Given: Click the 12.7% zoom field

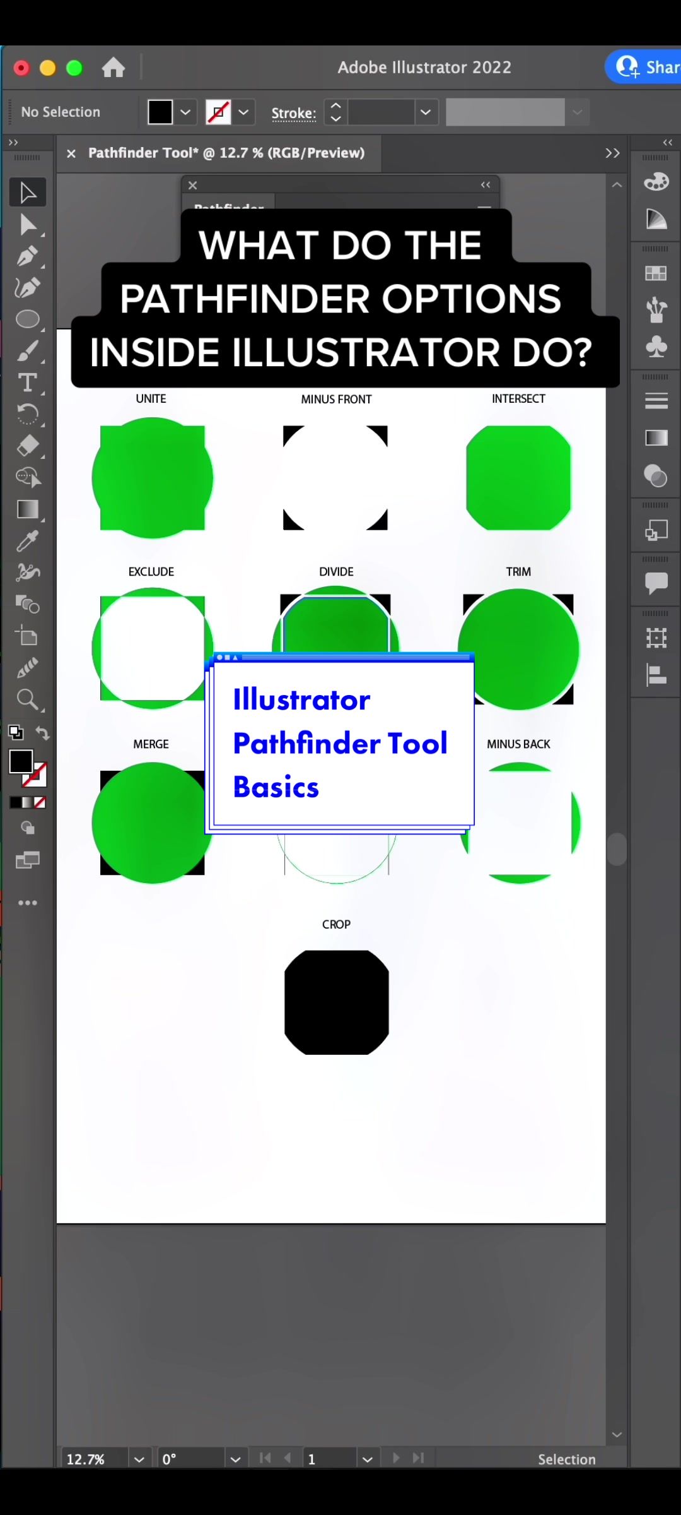Looking at the screenshot, I should [95, 1459].
